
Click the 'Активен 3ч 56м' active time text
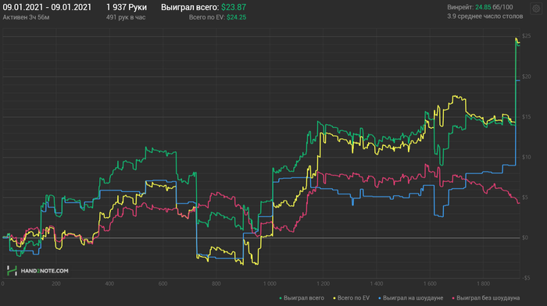point(26,17)
